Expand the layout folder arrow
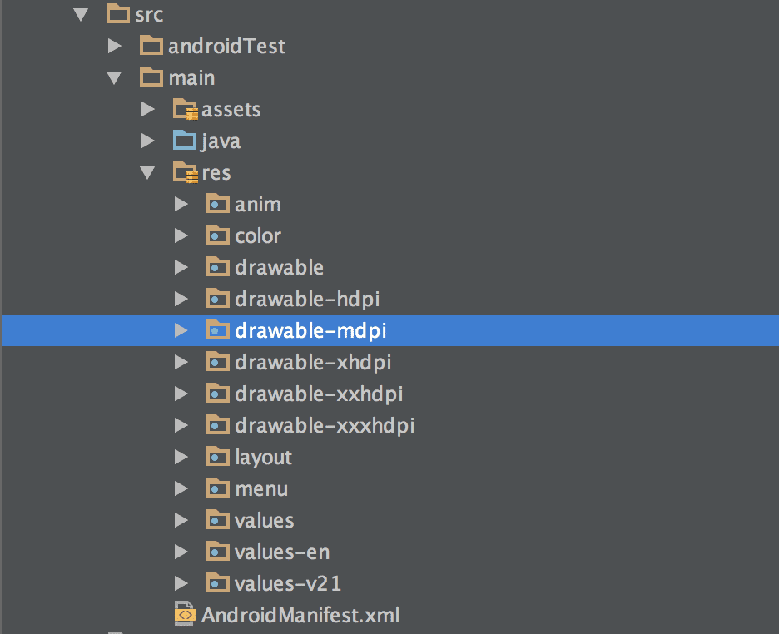779x634 pixels. pyautogui.click(x=181, y=457)
